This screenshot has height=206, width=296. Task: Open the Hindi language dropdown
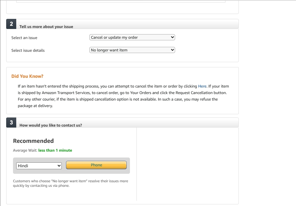pos(39,166)
